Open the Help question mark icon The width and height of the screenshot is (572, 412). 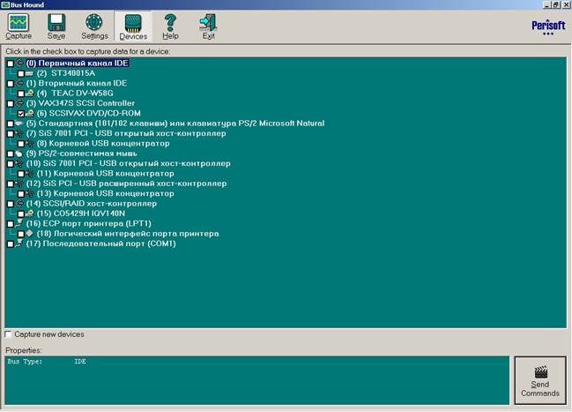(170, 26)
